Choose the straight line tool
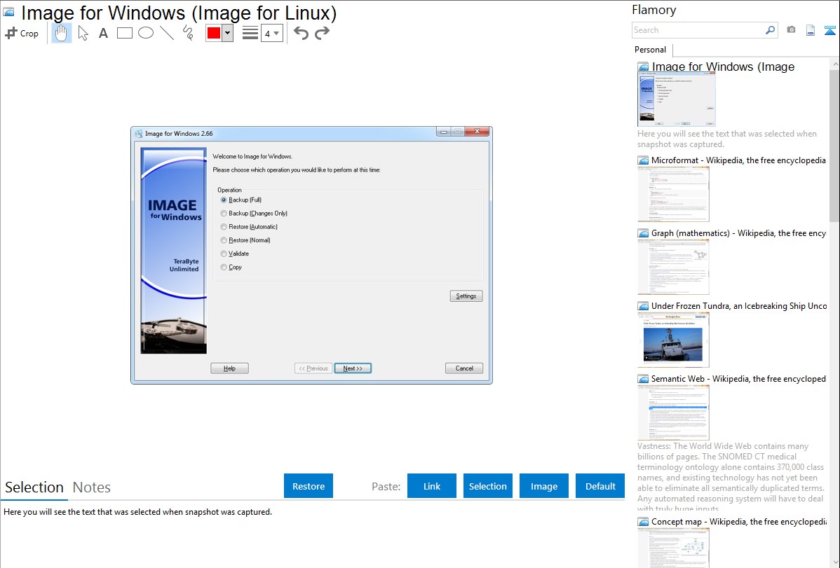840x568 pixels. click(x=167, y=33)
